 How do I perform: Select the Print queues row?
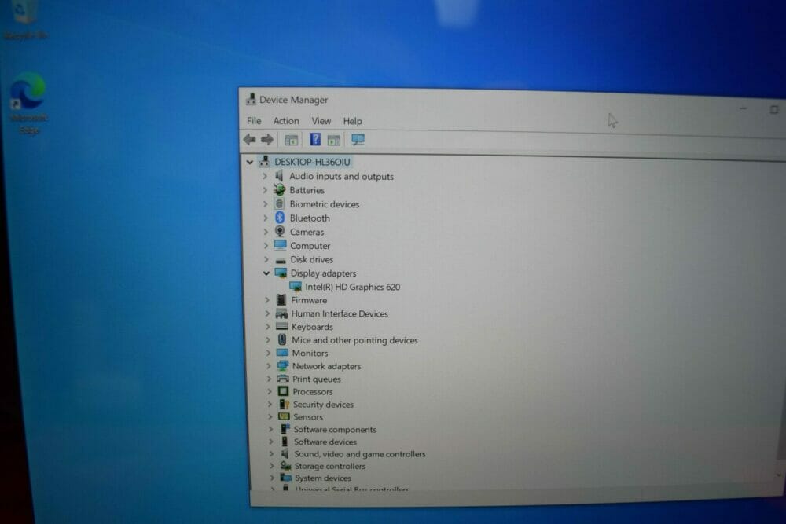tap(316, 379)
